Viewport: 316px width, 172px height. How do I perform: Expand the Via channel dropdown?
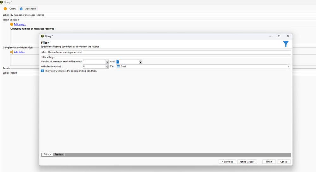(x=288, y=66)
